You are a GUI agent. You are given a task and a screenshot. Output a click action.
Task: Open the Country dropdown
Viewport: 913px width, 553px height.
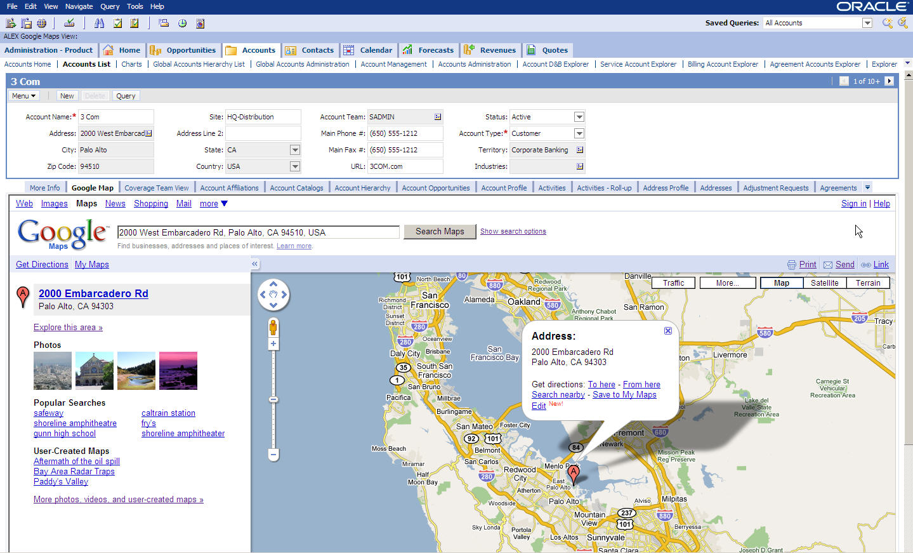click(x=295, y=166)
